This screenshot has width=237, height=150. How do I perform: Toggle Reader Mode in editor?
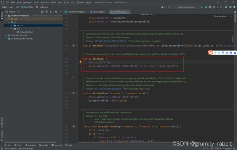coord(221,16)
